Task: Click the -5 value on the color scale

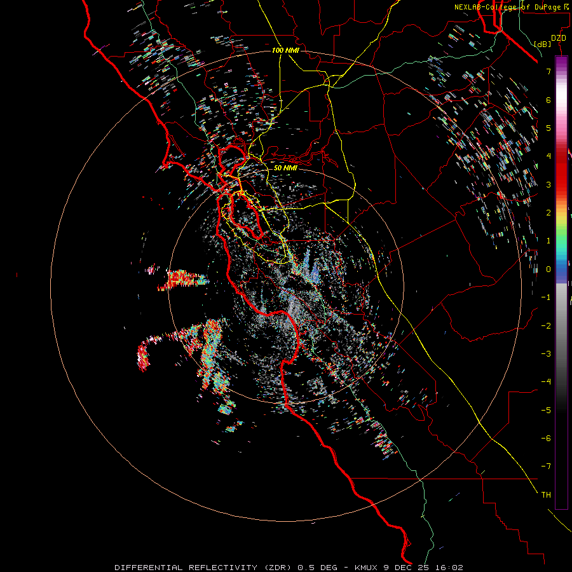Action: [546, 410]
